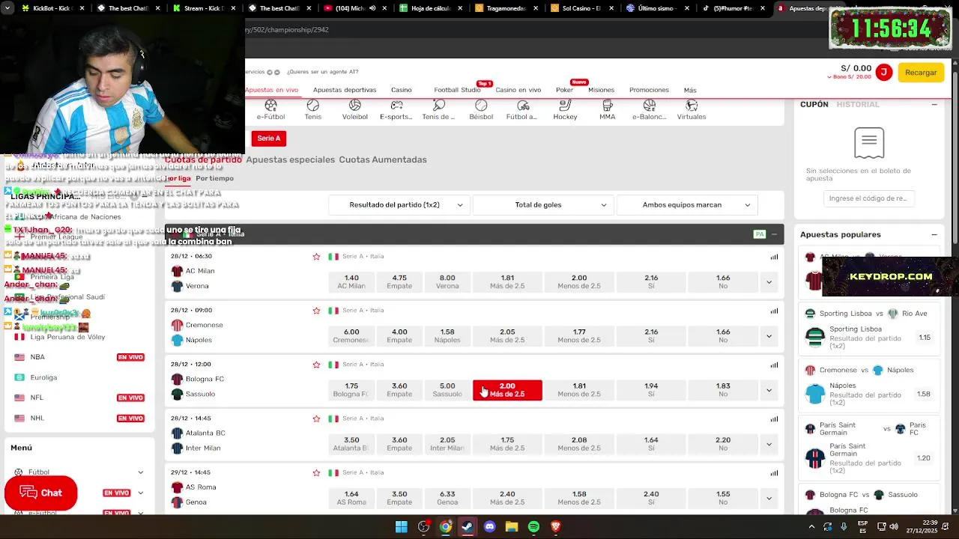Bet on AC Milan at 1.40
Viewport: 959px width, 539px height.
pyautogui.click(x=351, y=282)
